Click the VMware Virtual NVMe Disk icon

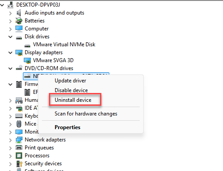coord(27,45)
